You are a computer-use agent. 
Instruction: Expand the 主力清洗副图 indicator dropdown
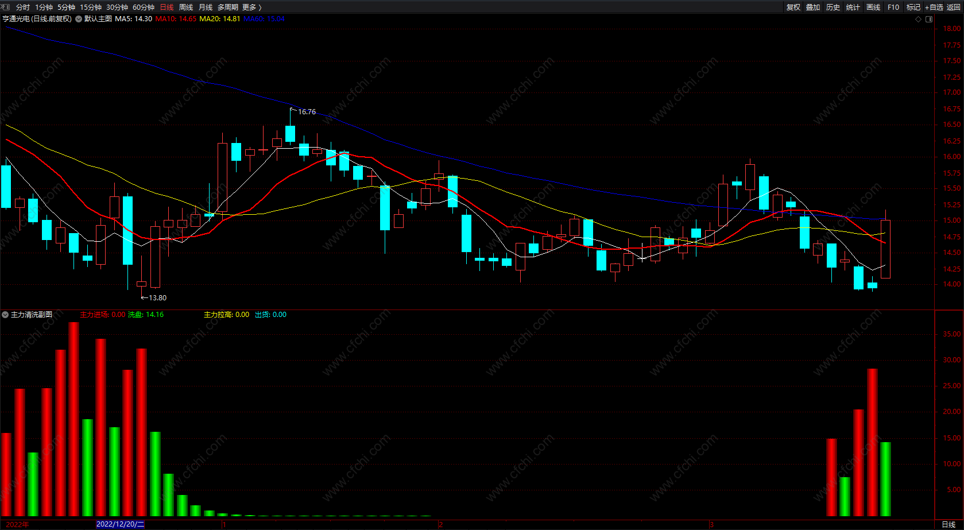coord(5,315)
